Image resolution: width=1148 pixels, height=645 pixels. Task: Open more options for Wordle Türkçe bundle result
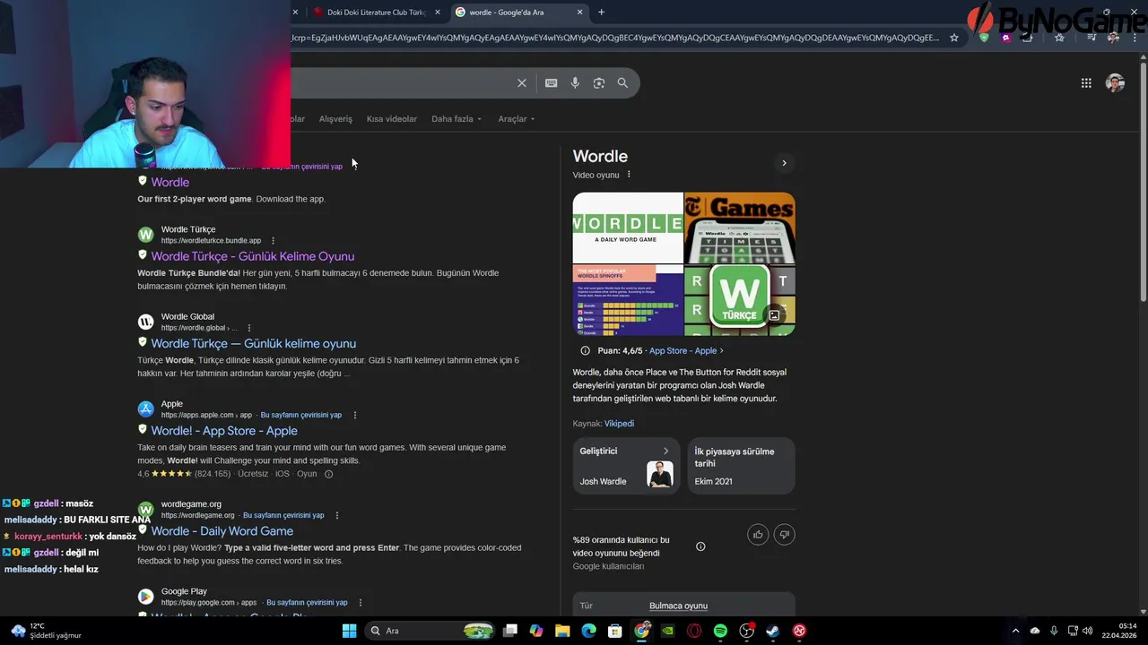[273, 240]
